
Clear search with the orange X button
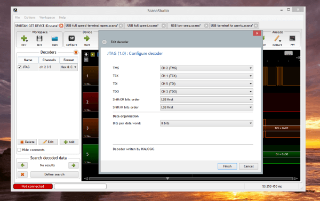pyautogui.click(x=22, y=174)
